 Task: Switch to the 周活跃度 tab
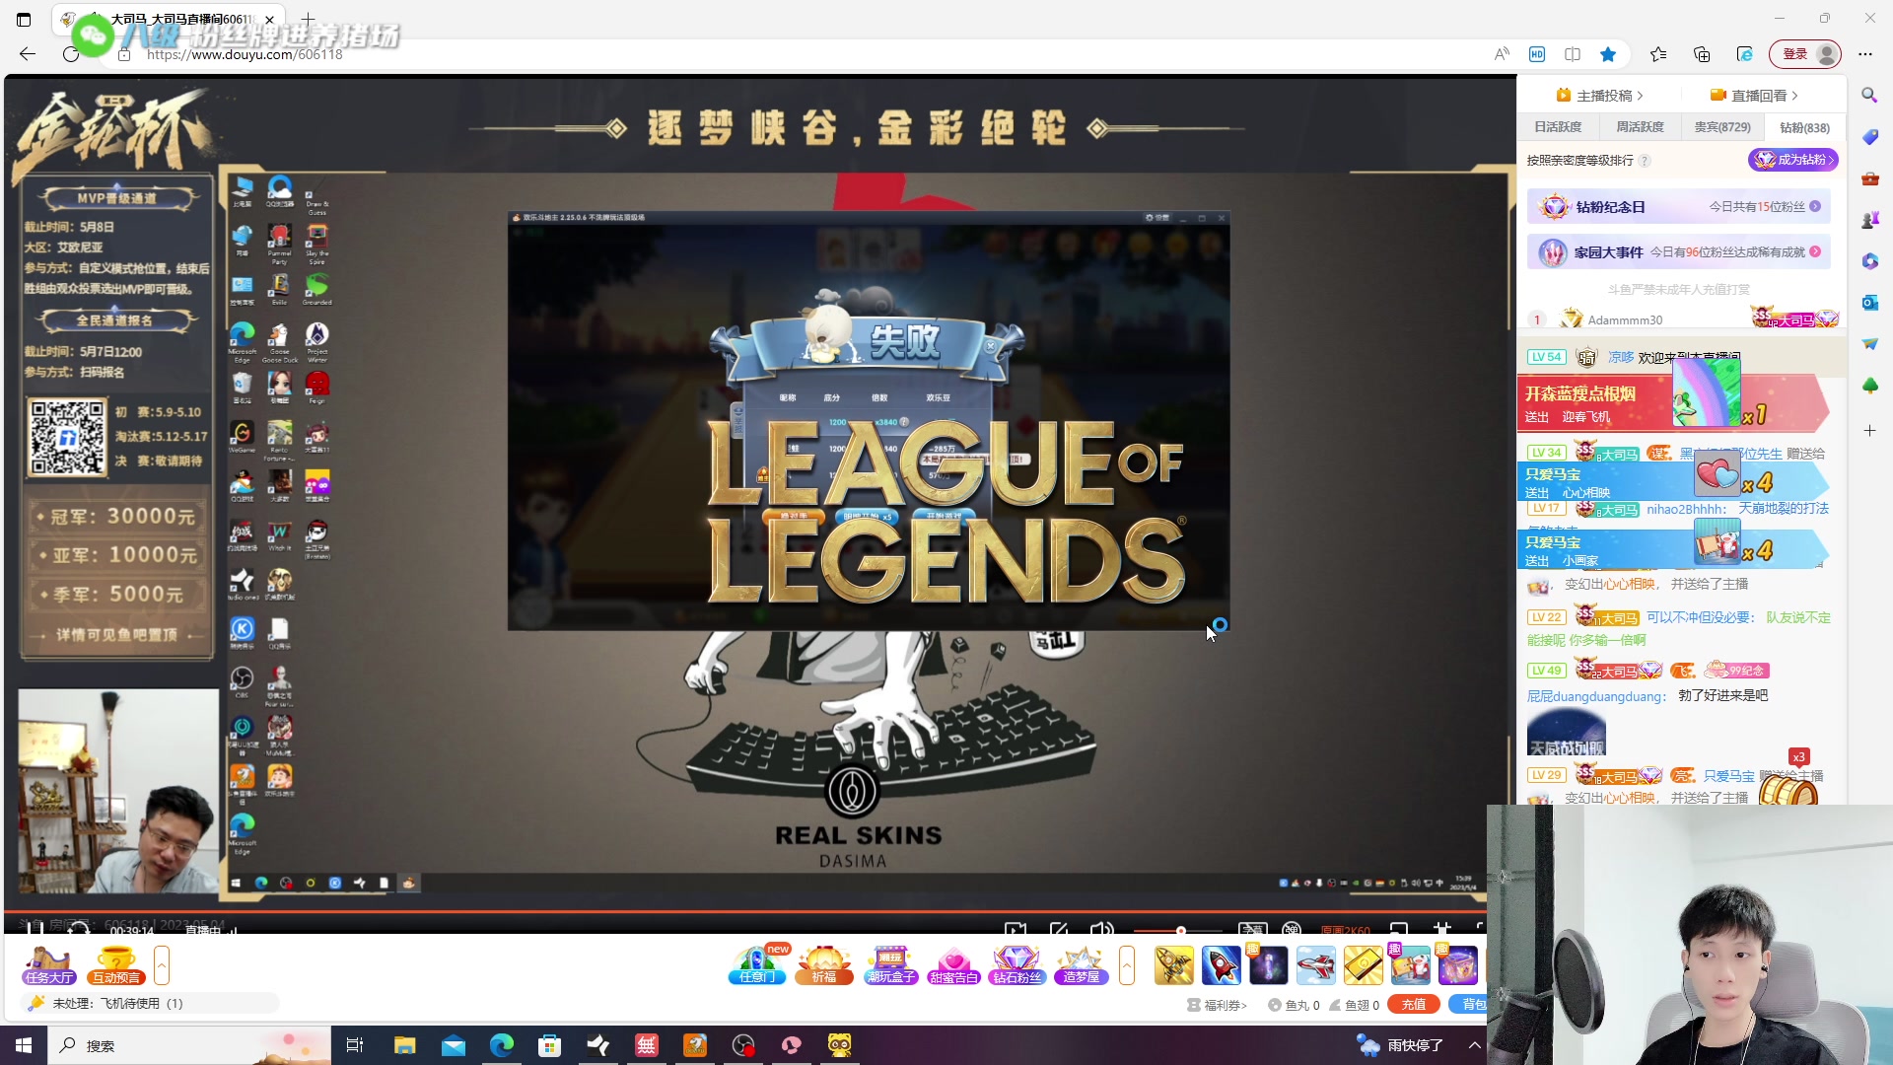pyautogui.click(x=1640, y=127)
